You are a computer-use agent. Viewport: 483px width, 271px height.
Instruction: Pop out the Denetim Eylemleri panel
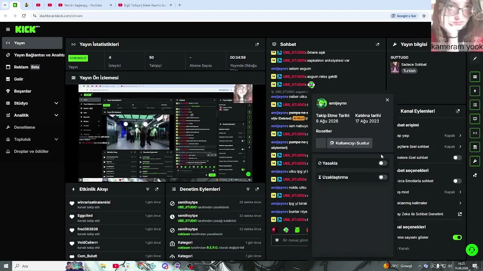pyautogui.click(x=257, y=189)
